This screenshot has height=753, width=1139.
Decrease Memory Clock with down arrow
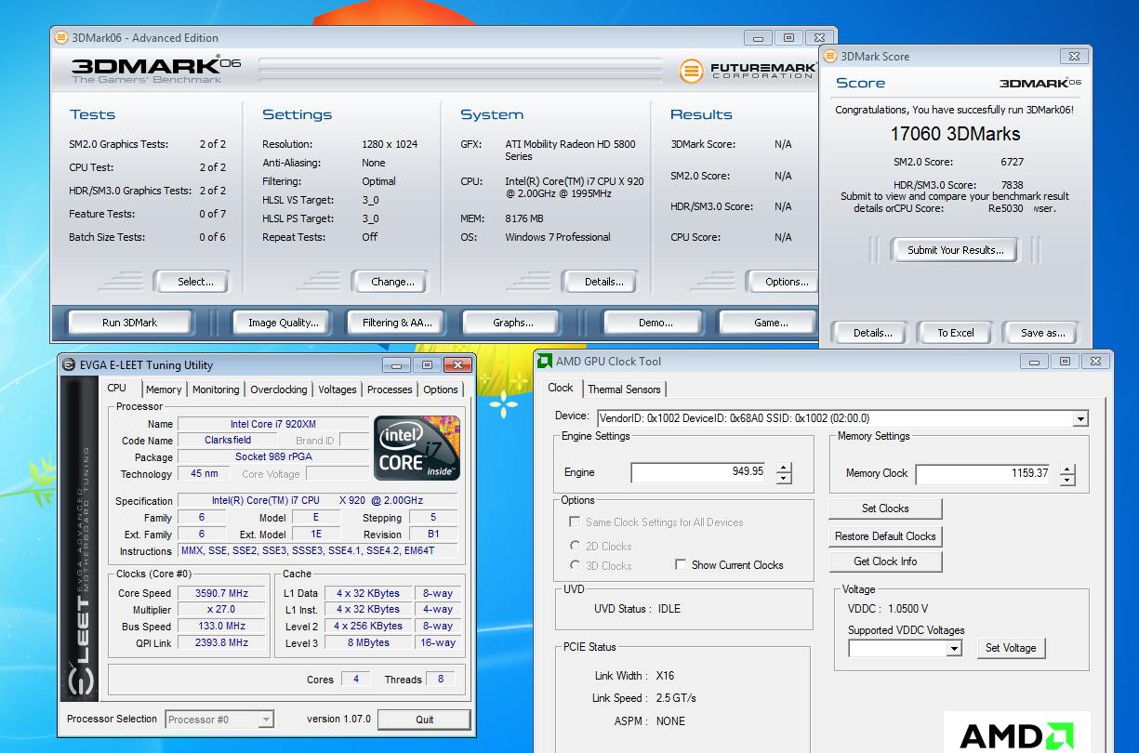coord(1067,480)
